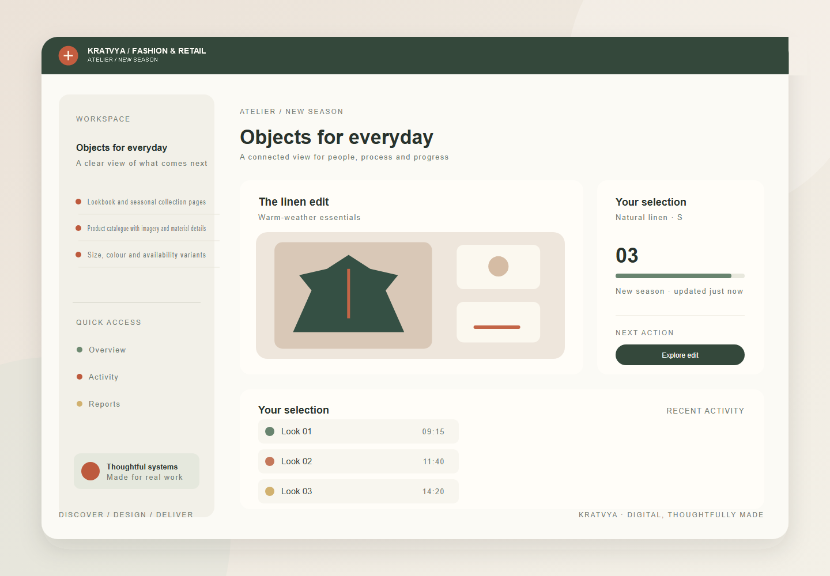Click the red bullet next to Activity

[80, 377]
